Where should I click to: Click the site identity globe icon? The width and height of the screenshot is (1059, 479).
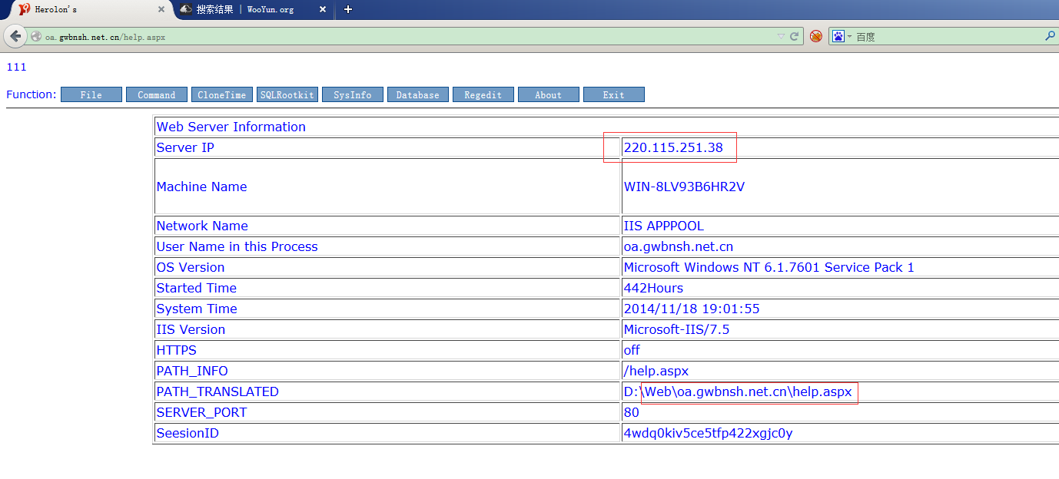point(36,36)
